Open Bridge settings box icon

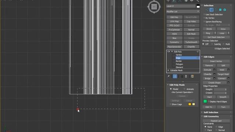click(x=214, y=78)
